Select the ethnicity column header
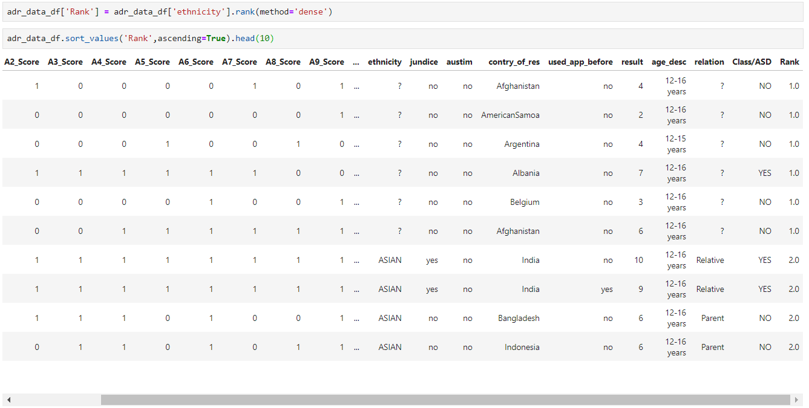809x408 pixels. tap(385, 62)
